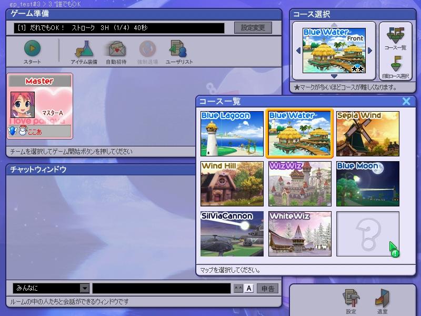Open the ユーザリスト user list

coord(179,52)
